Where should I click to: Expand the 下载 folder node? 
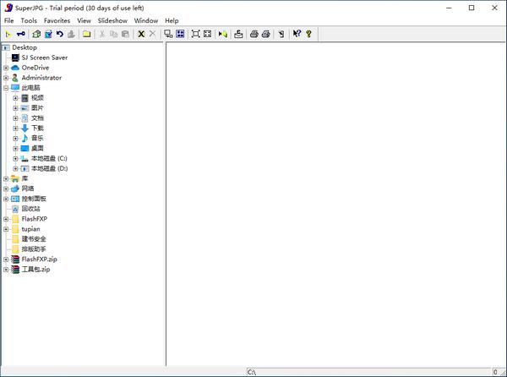tap(15, 128)
